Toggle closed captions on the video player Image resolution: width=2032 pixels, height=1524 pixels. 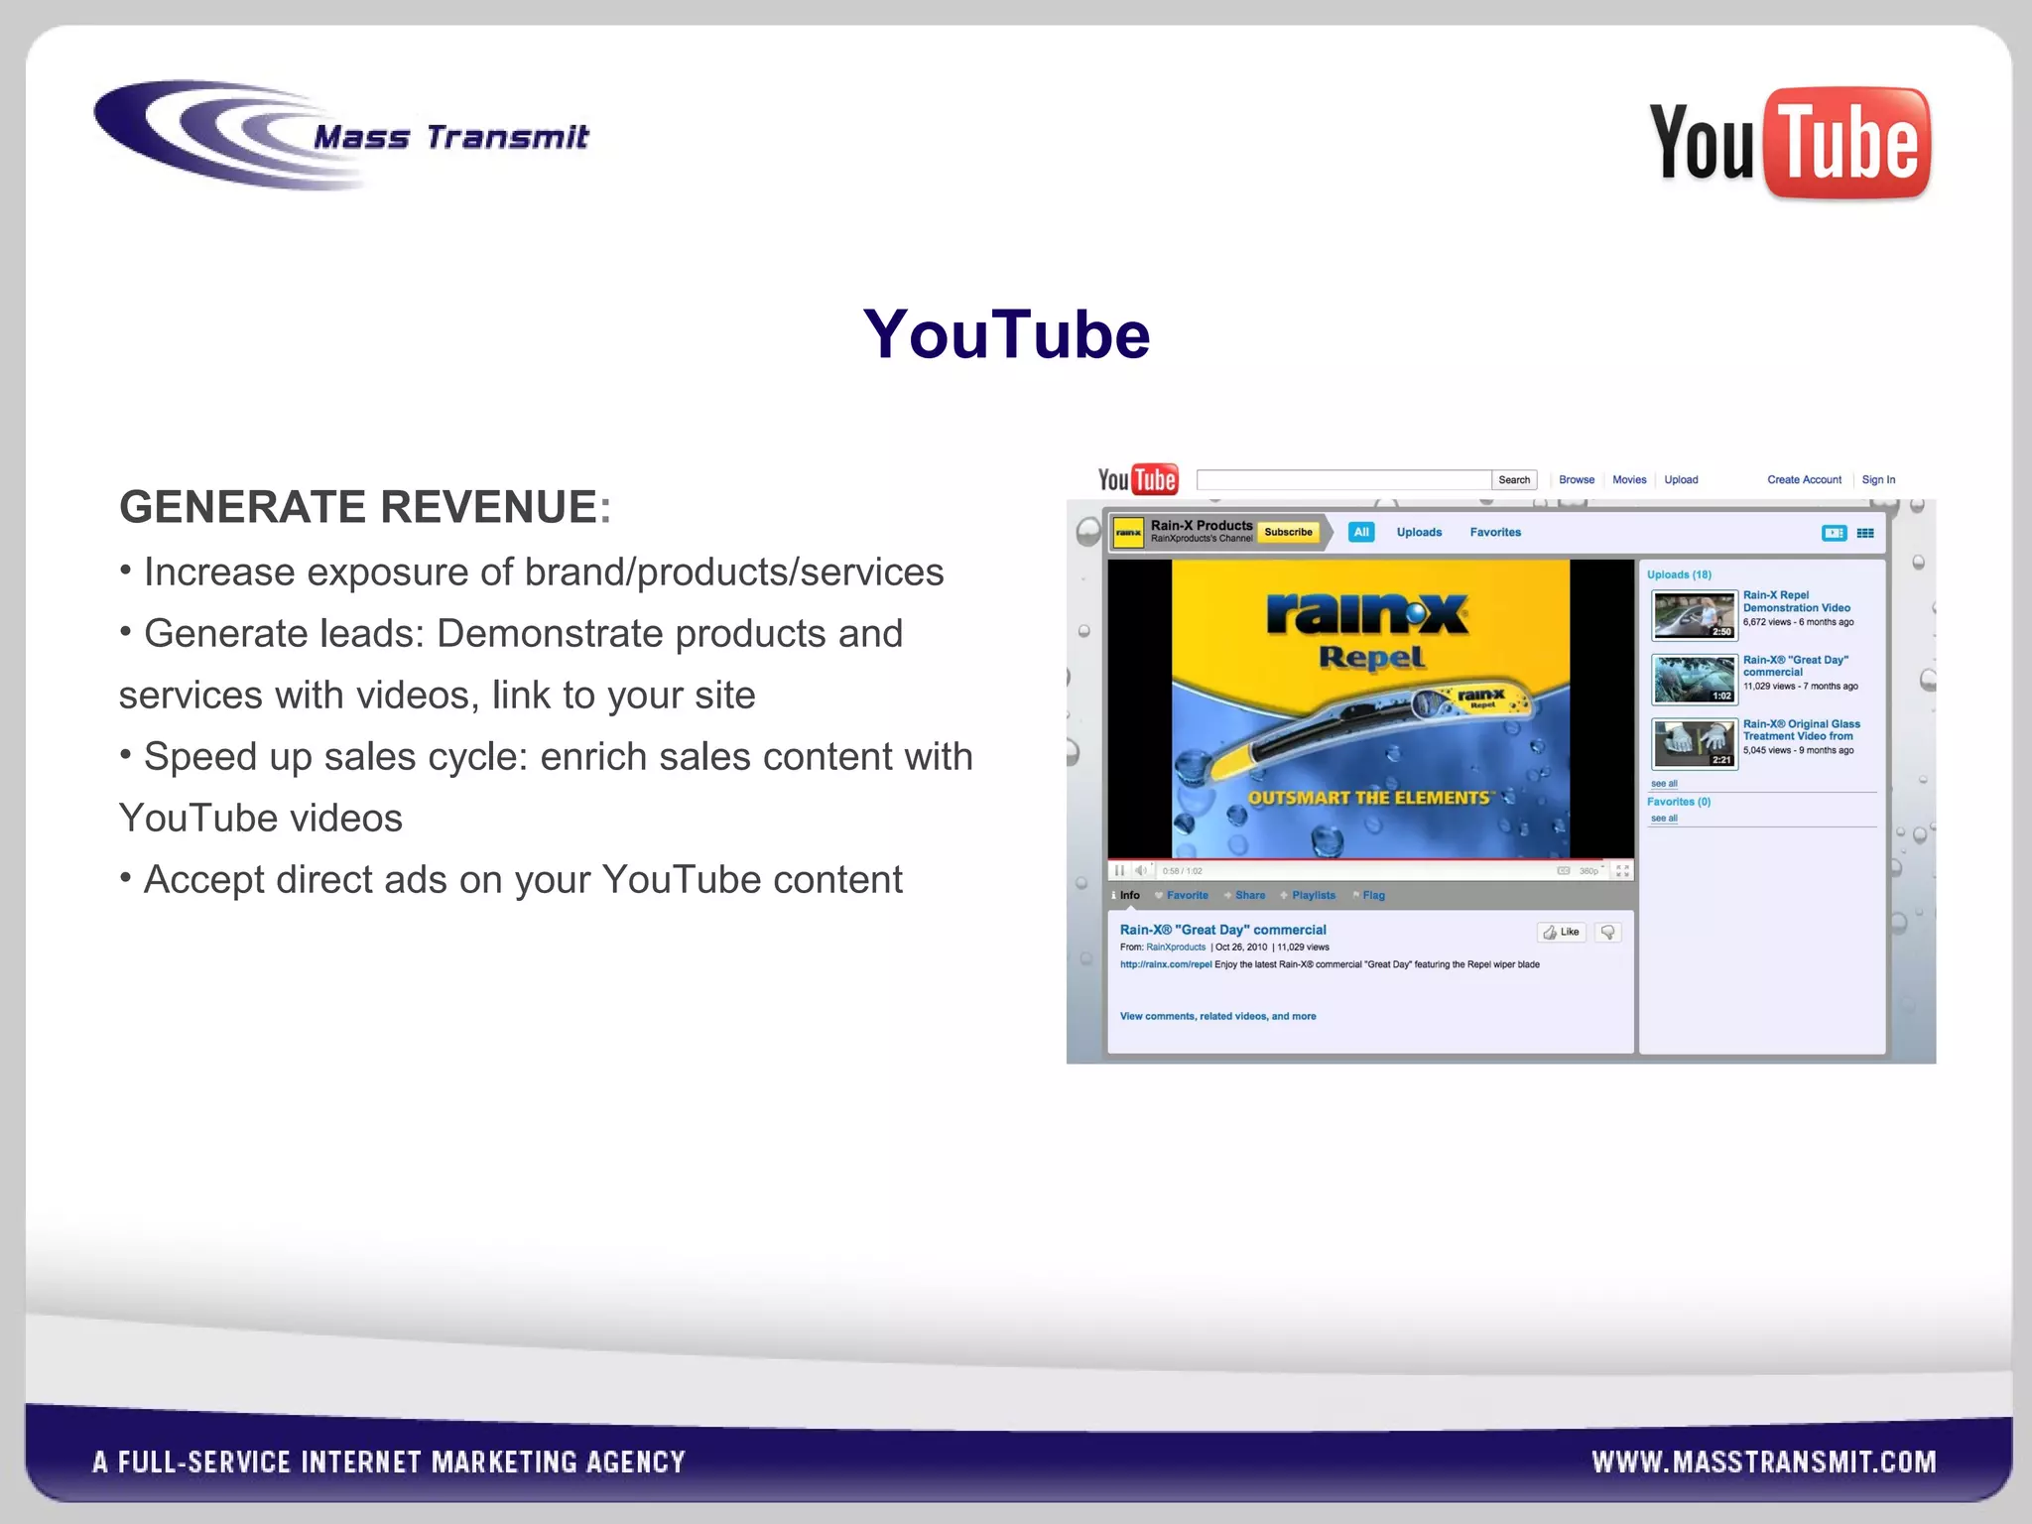[x=1564, y=871]
